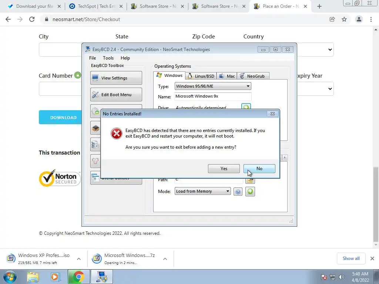Click the Add New Entry toolbox icon

(95, 111)
